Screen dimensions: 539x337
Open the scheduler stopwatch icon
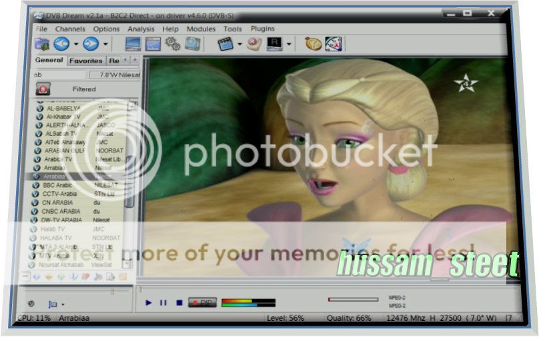click(313, 44)
